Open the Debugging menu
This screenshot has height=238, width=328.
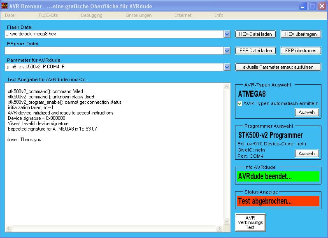[92, 15]
